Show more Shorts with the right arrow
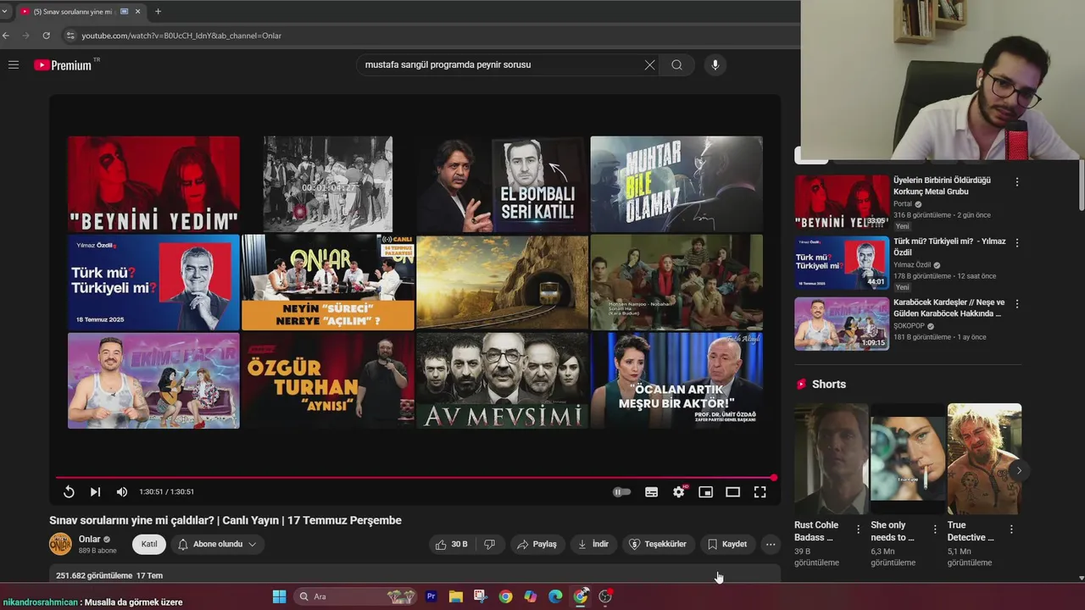The width and height of the screenshot is (1085, 610). click(1018, 470)
